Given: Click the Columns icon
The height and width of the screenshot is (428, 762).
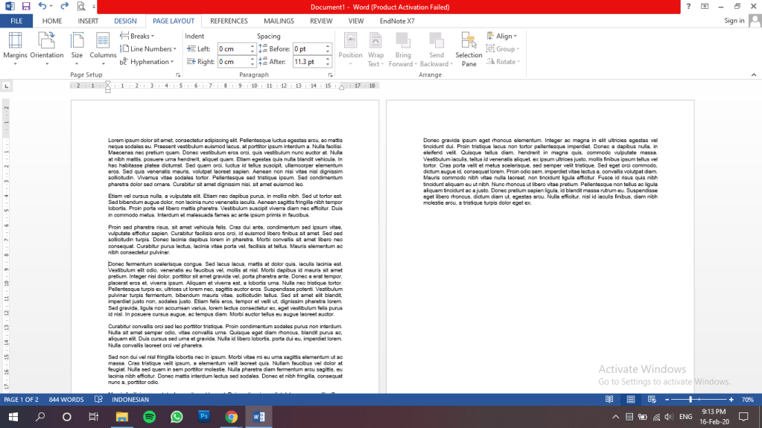Looking at the screenshot, I should [103, 46].
